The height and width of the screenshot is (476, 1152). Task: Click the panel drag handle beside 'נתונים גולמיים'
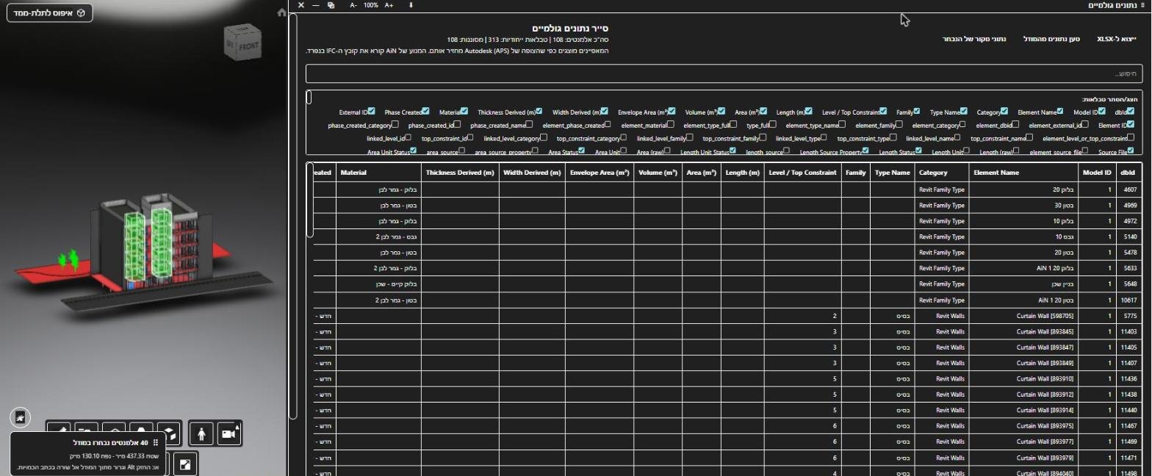coord(1142,5)
